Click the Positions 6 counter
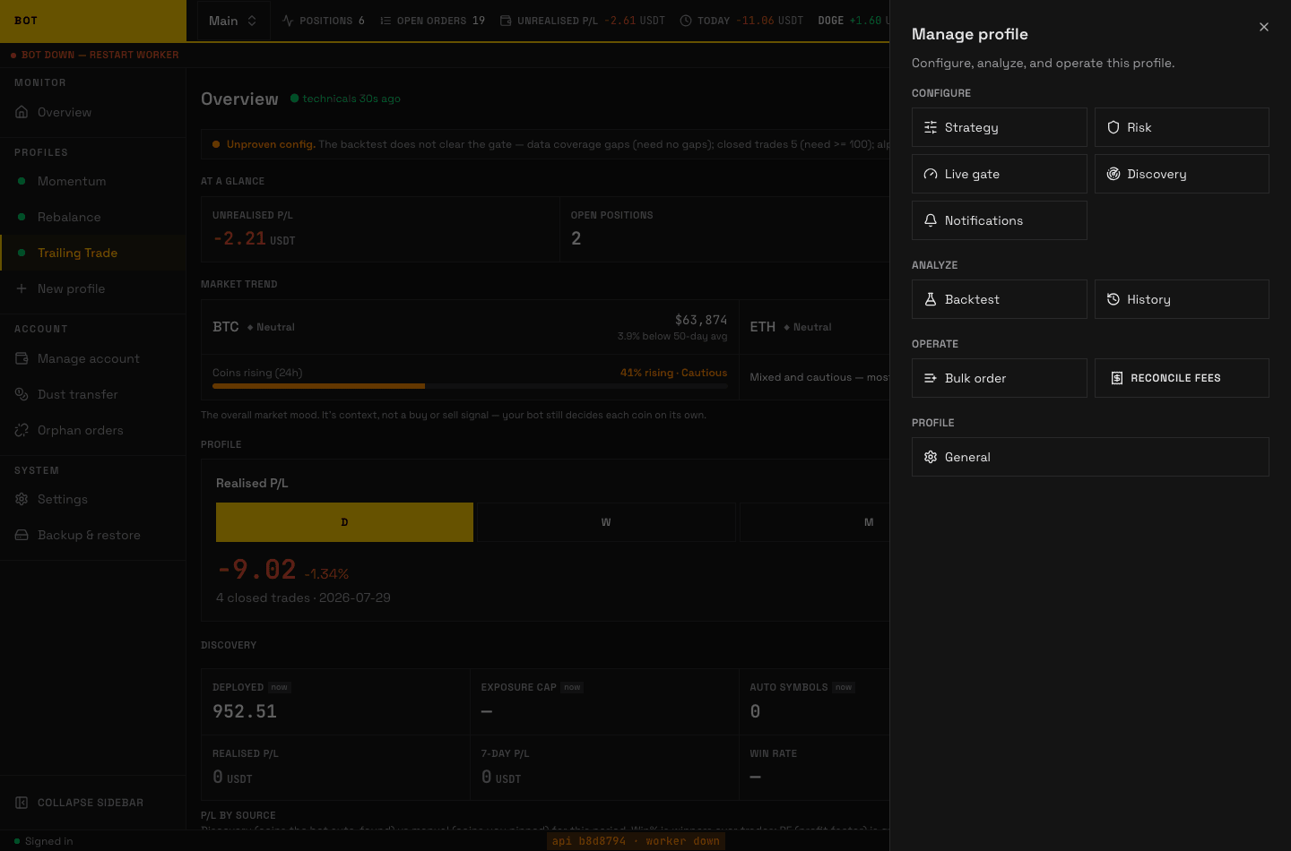The height and width of the screenshot is (851, 1291). [324, 21]
